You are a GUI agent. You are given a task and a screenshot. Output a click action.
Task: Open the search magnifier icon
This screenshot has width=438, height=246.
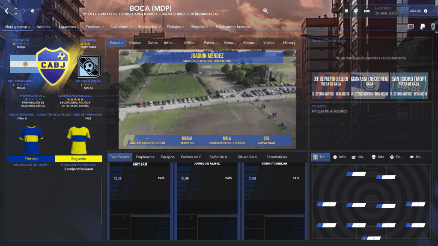(265, 11)
